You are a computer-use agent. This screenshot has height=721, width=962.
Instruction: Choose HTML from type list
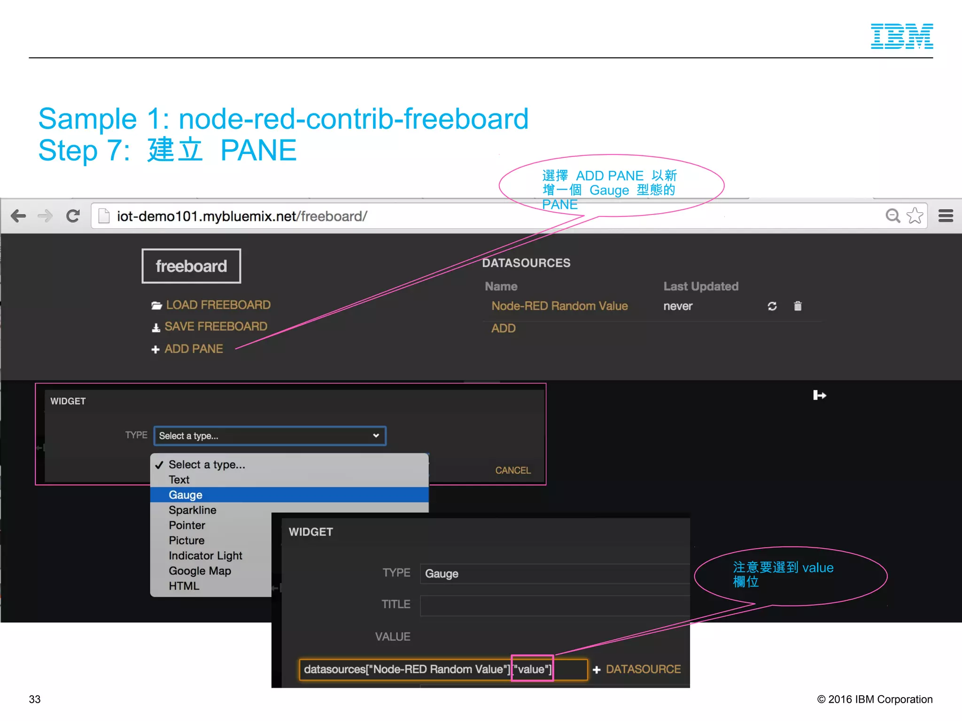(211, 586)
